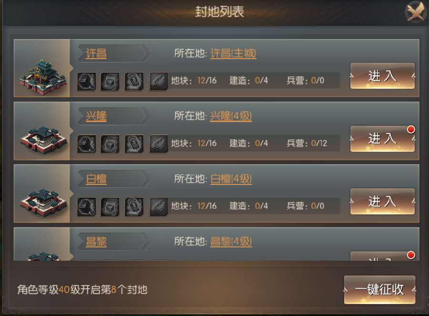429x316 pixels.
Task: Click the hammer icon in 白檀 row
Action: pos(86,207)
